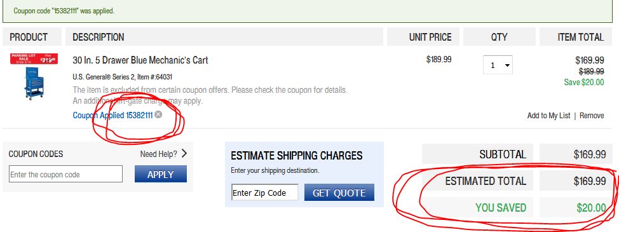
Task: Remove applied coupon 15382111 with x icon
Action: pyautogui.click(x=158, y=115)
